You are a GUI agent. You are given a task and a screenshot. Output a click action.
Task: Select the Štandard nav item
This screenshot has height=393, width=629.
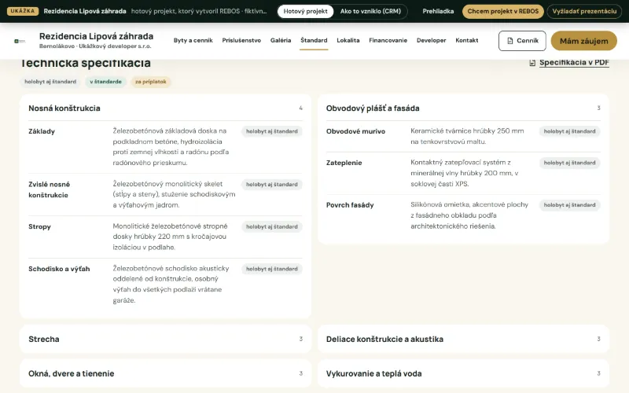click(x=314, y=41)
